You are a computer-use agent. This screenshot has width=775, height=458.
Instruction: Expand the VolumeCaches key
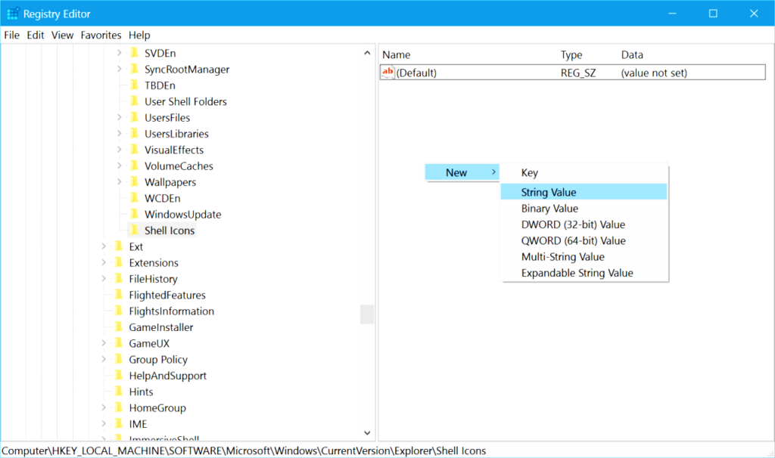coord(119,166)
